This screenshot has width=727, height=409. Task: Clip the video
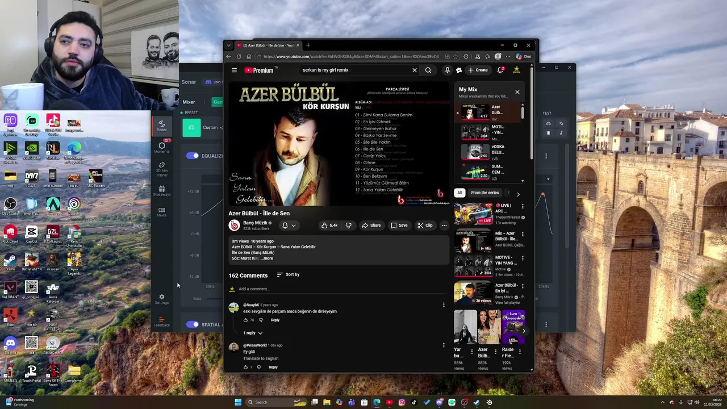point(425,226)
